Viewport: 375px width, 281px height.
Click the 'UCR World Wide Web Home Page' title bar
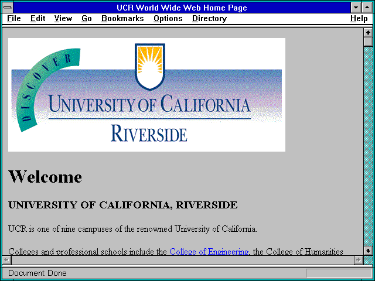pos(182,8)
